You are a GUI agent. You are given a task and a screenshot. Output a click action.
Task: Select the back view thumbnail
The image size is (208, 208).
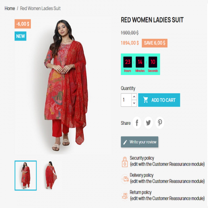51,176
